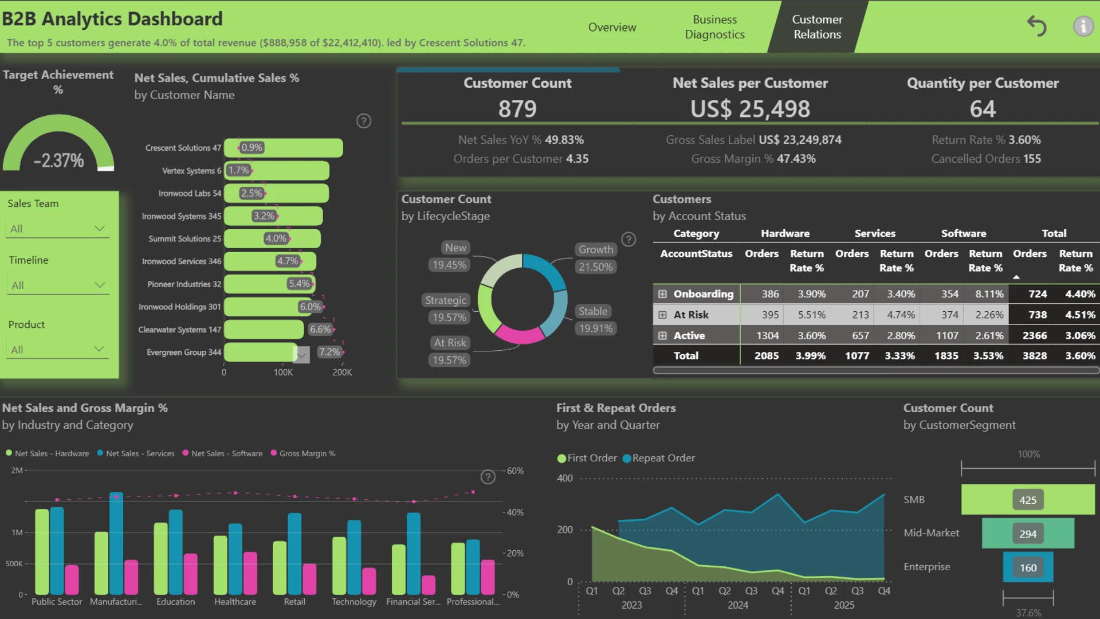Click help icon beside LifecycleStage donut chart

coord(628,240)
